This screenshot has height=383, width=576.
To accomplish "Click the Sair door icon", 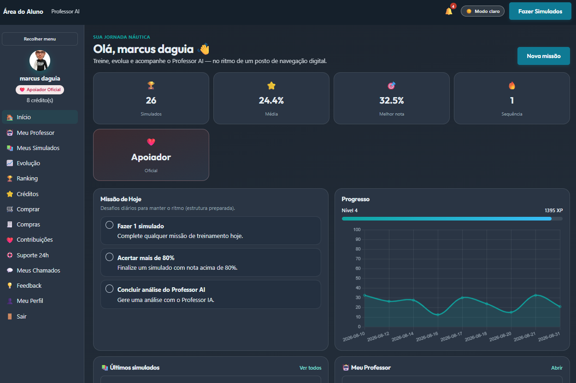I will 10,316.
